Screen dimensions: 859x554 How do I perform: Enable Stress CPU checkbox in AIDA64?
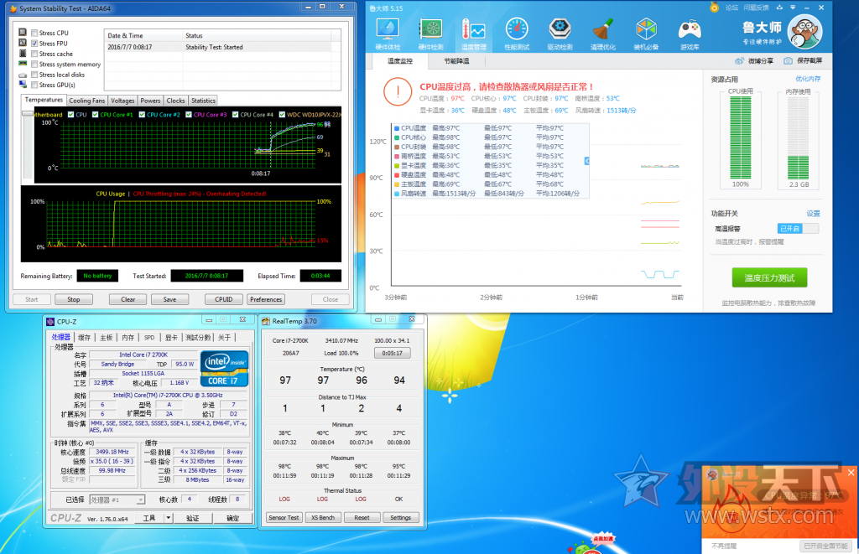34,33
